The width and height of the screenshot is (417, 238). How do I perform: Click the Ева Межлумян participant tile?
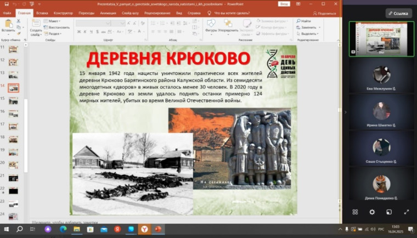[381, 75]
